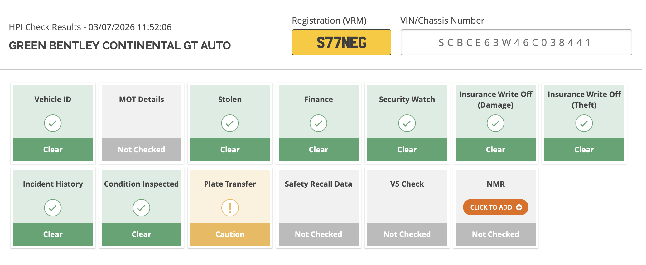Click the Stolen tile checkmark icon
Screen dimensions: 646x265
click(x=230, y=123)
